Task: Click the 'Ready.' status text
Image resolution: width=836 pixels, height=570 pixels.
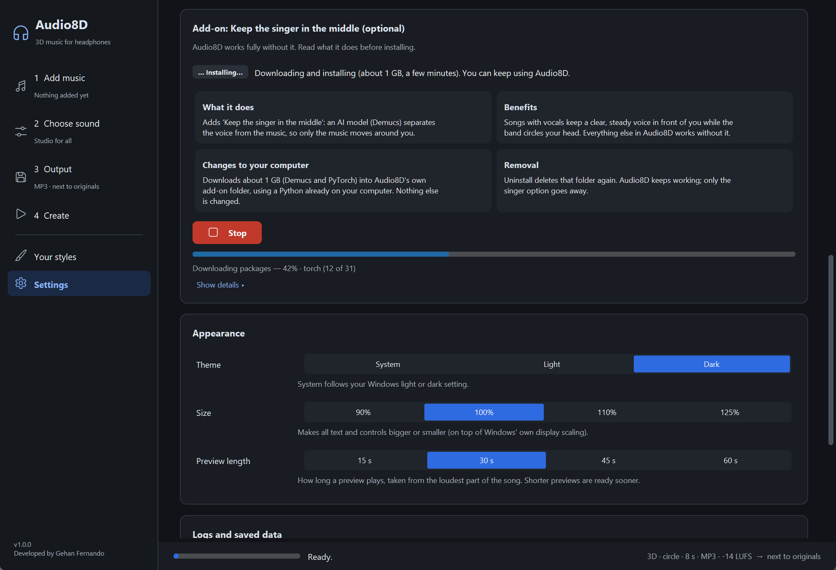Action: point(320,557)
